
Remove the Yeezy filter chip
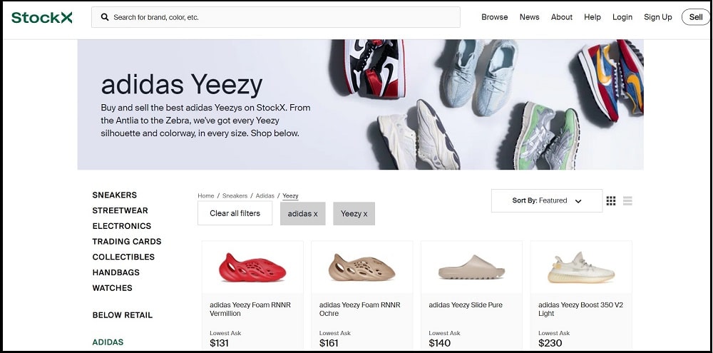coord(354,213)
